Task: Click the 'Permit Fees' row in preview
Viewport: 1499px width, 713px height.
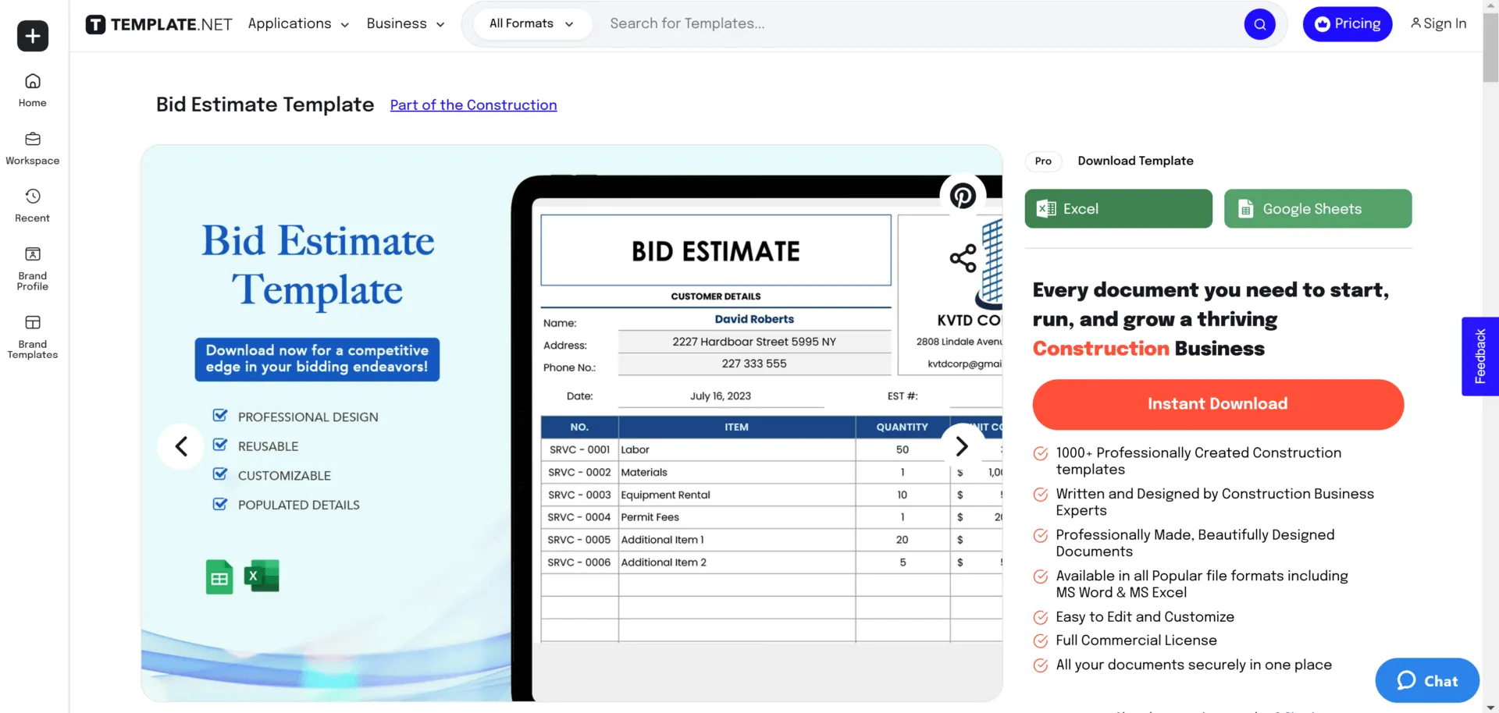Action: 771,517
